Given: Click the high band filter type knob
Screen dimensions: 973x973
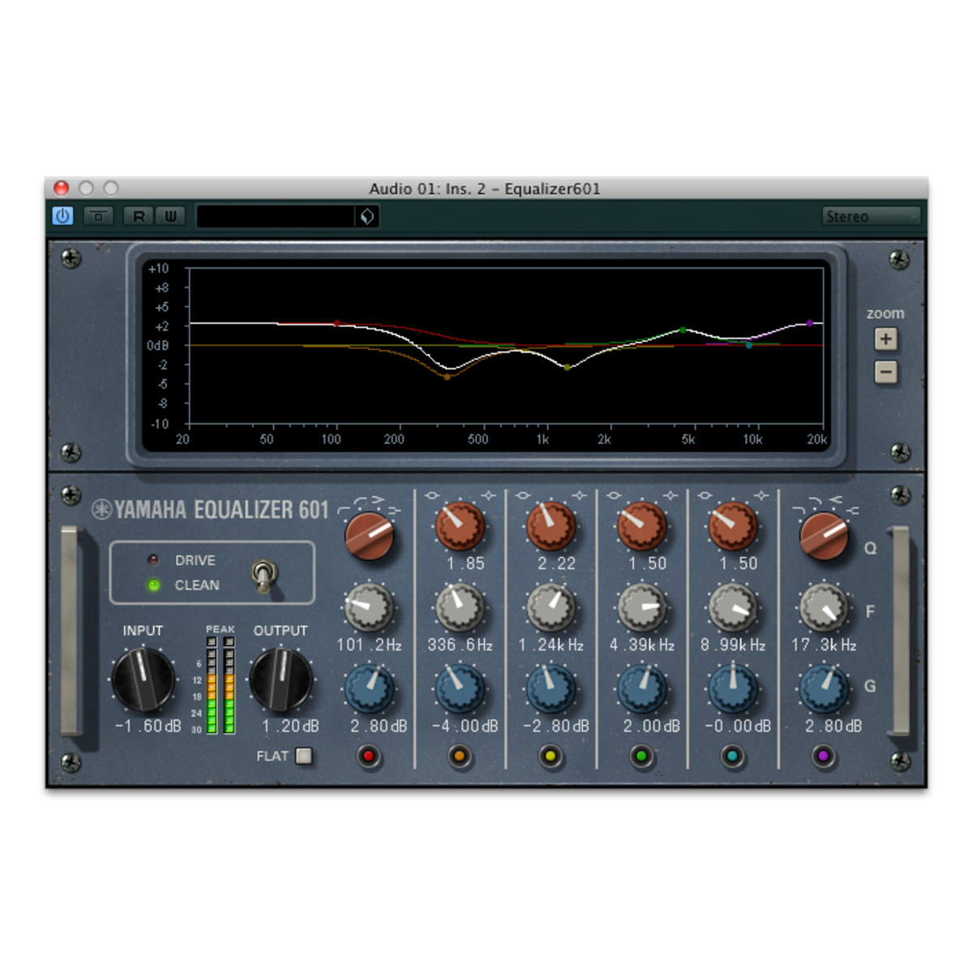Looking at the screenshot, I should [x=824, y=536].
